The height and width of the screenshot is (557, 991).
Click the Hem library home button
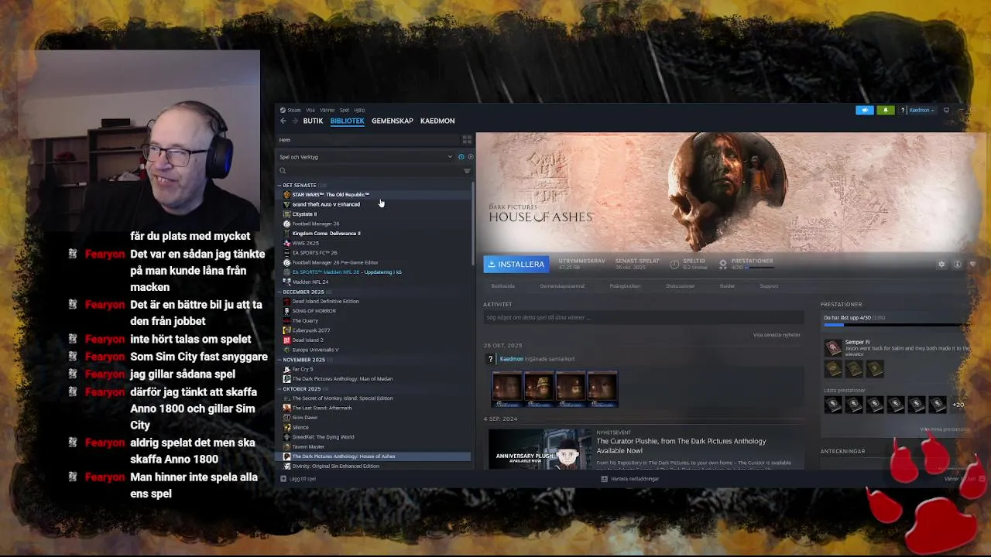369,140
